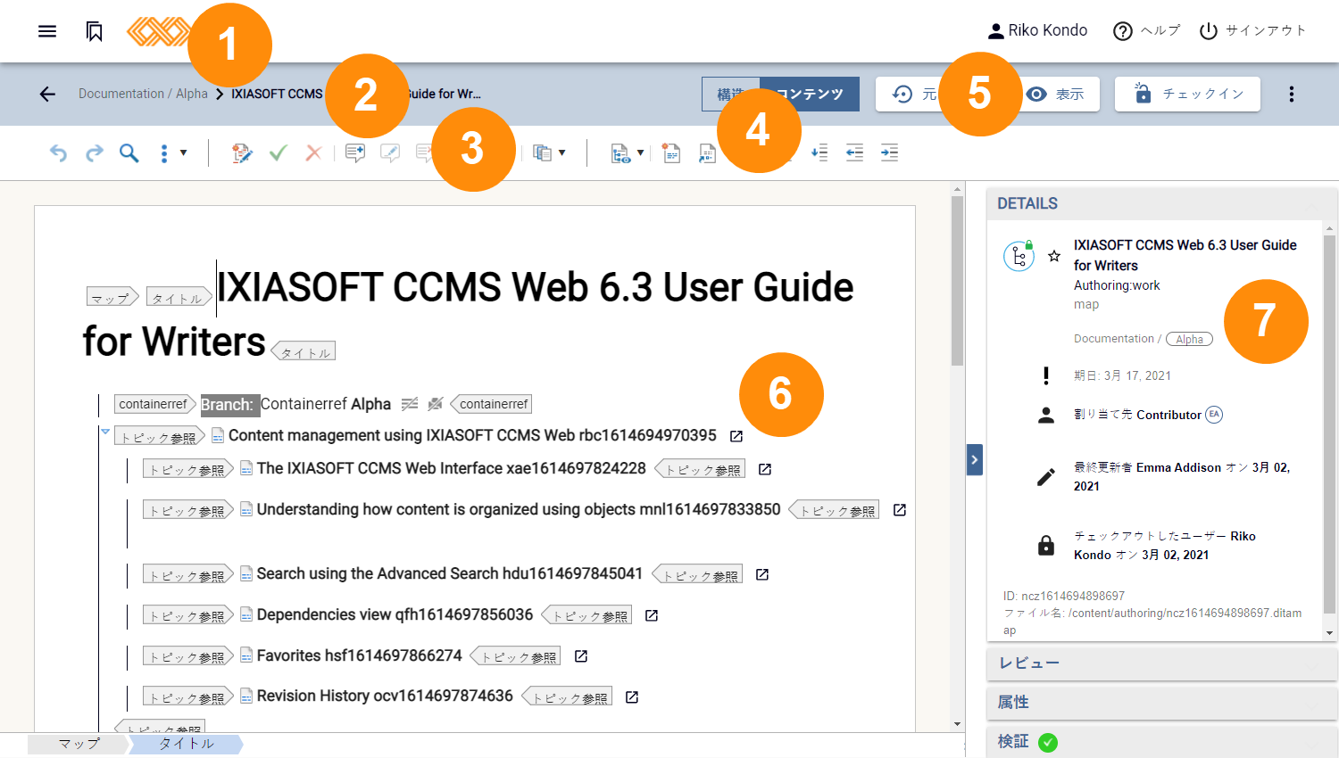Toggle the first filter icon beside Containerref Alpha
The image size is (1339, 758).
tap(410, 404)
